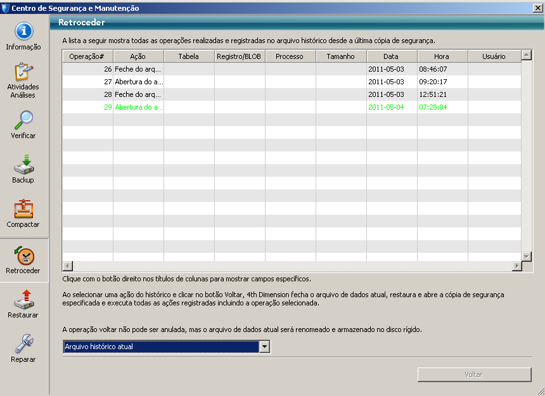
Task: Go to the Backup page icon
Action: 23,164
